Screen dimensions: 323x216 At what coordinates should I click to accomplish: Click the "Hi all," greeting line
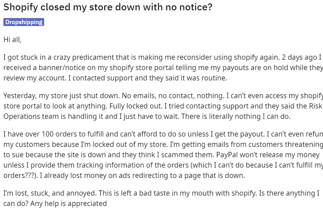point(12,39)
